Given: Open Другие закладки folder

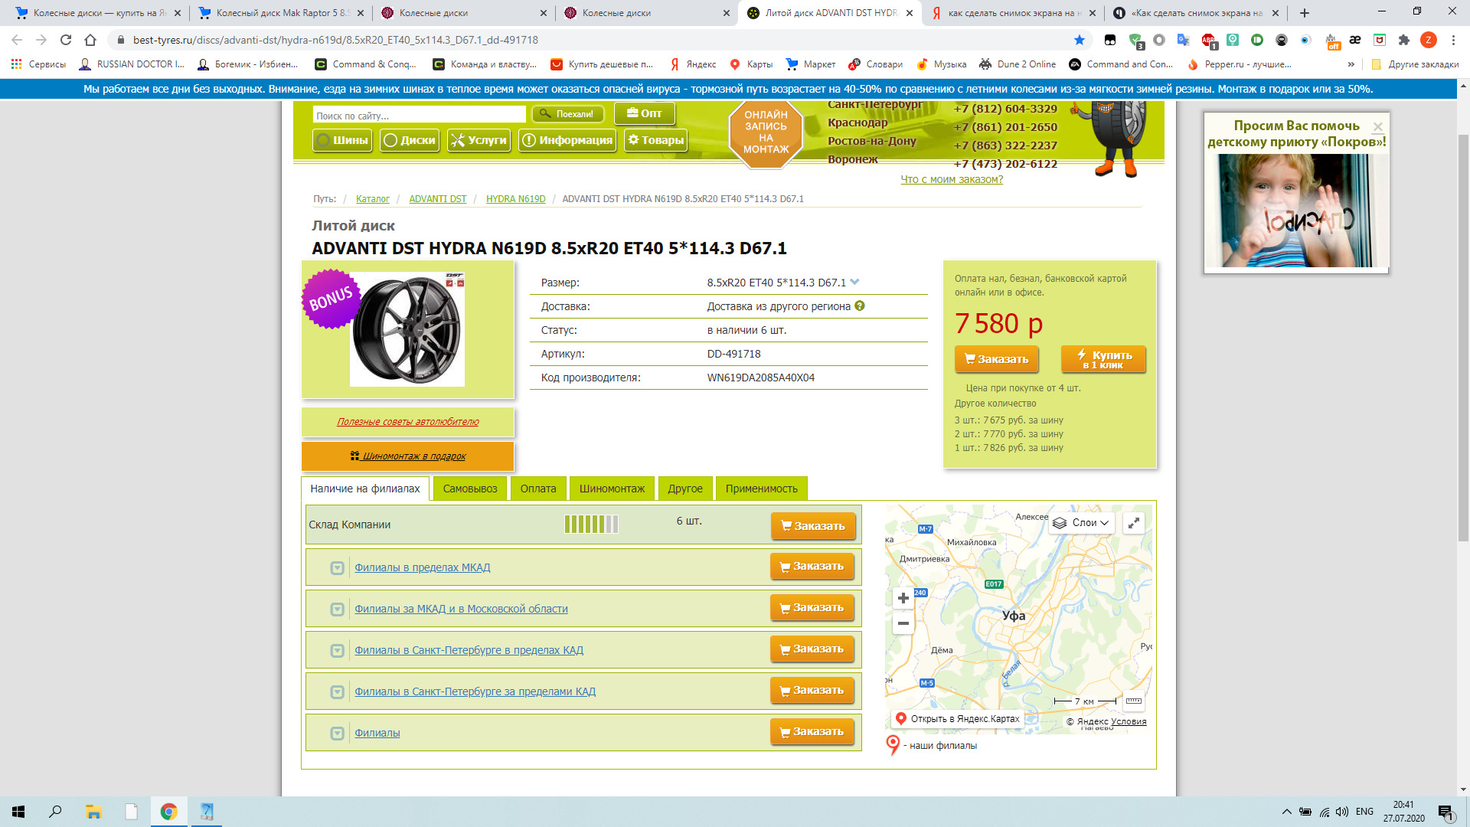Looking at the screenshot, I should click(x=1415, y=64).
